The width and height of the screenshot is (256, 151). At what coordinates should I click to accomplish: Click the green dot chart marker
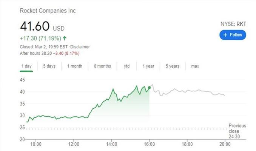point(150,88)
